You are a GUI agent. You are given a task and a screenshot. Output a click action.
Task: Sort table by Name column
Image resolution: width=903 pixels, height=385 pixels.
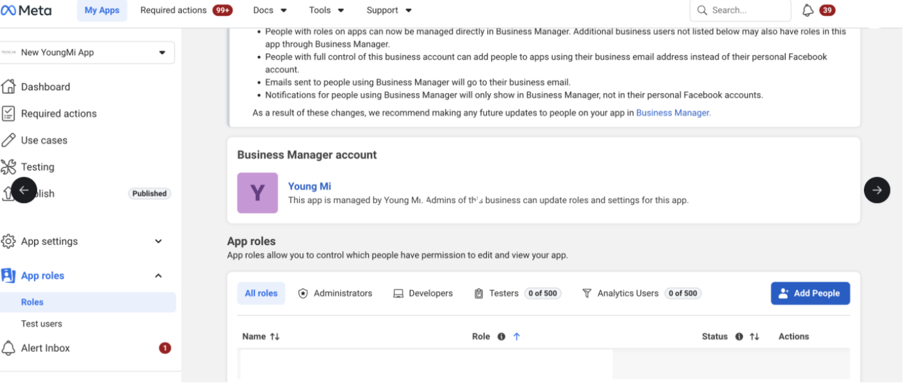click(x=275, y=337)
